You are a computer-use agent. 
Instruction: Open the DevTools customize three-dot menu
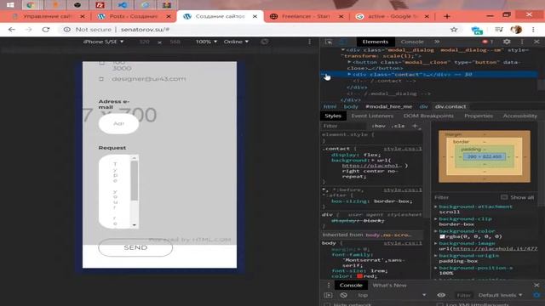tap(522, 42)
